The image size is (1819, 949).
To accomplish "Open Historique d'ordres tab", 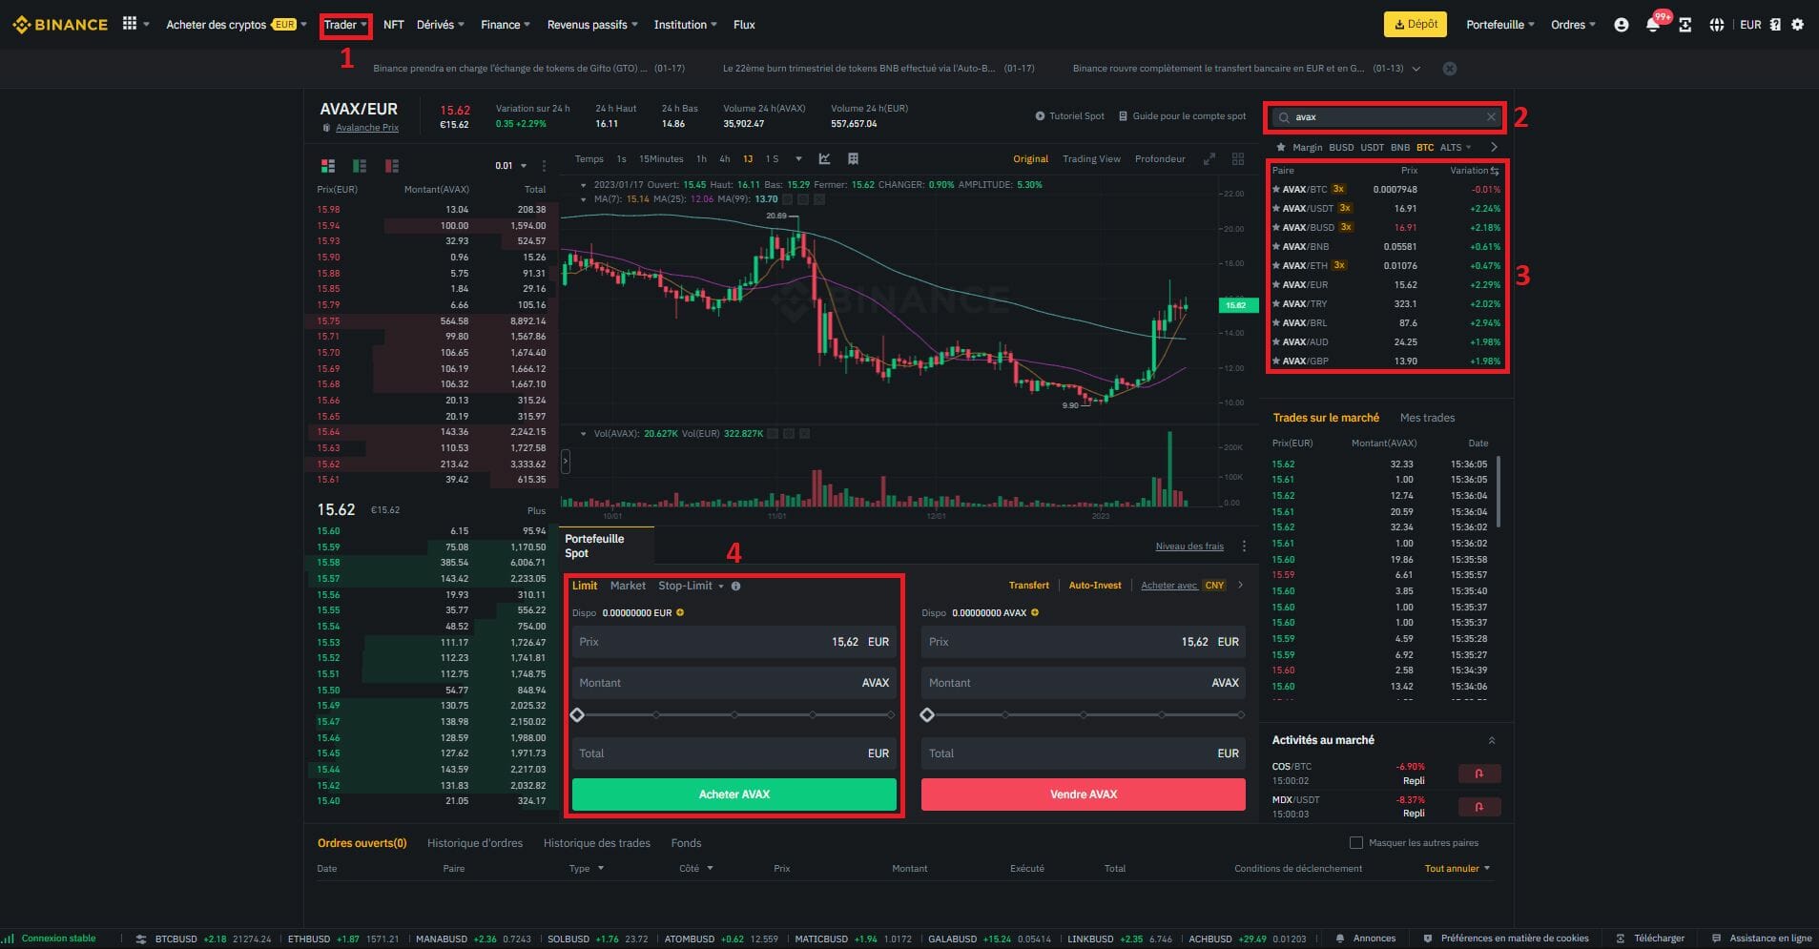I will coord(475,843).
